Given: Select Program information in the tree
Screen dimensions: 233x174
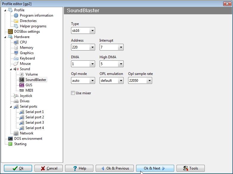Looking at the screenshot, I should pos(36,15).
